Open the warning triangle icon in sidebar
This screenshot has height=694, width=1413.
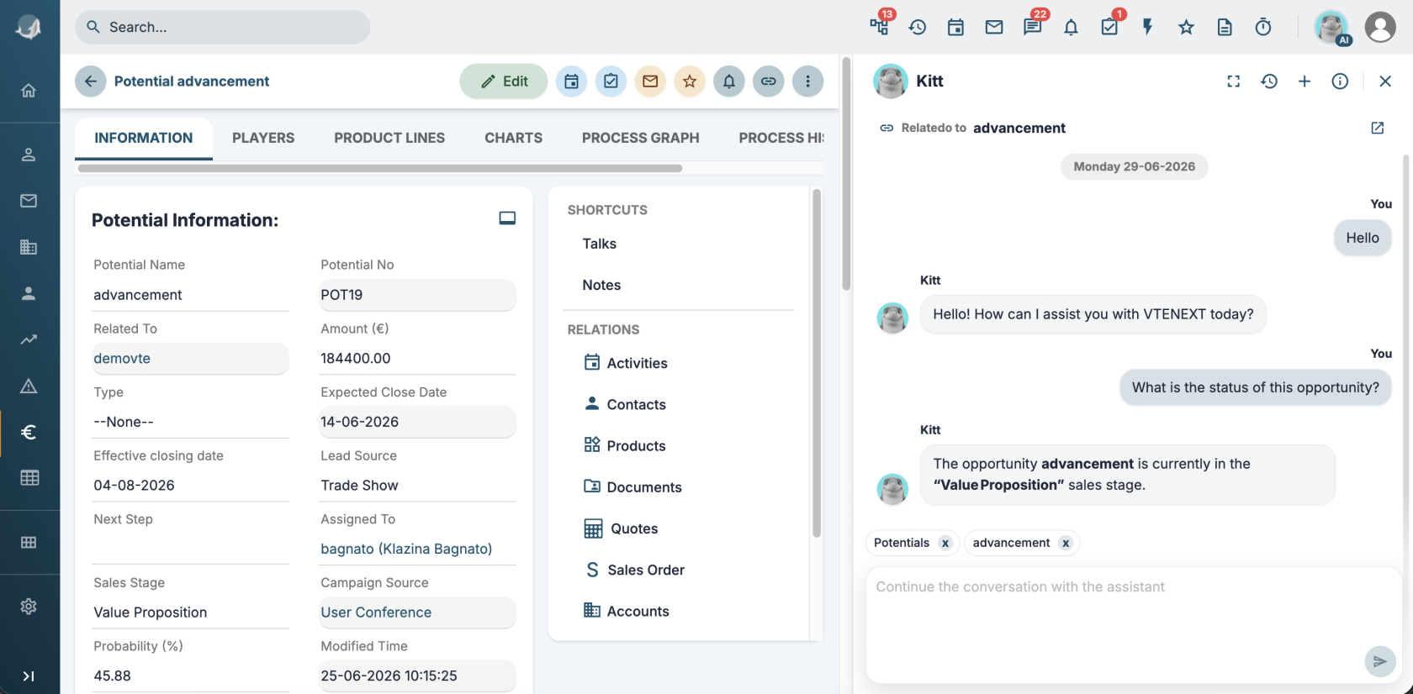point(29,386)
